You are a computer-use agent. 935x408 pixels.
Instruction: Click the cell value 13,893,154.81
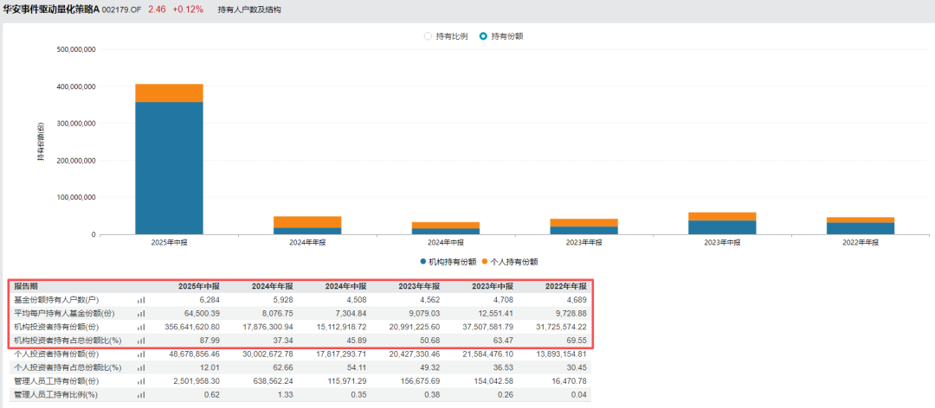click(563, 354)
